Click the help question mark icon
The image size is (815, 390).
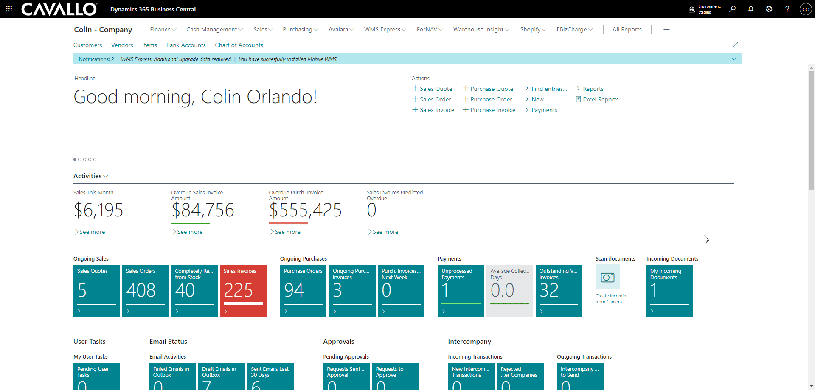pyautogui.click(x=787, y=9)
